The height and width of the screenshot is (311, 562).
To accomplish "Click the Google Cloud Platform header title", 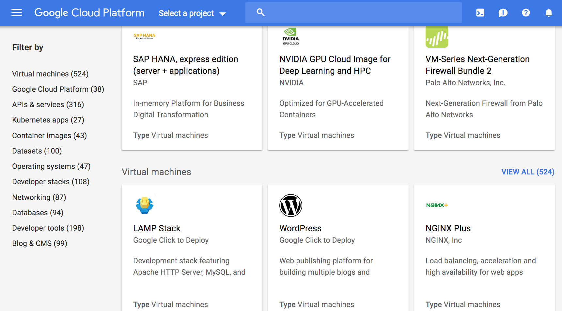I will click(89, 13).
